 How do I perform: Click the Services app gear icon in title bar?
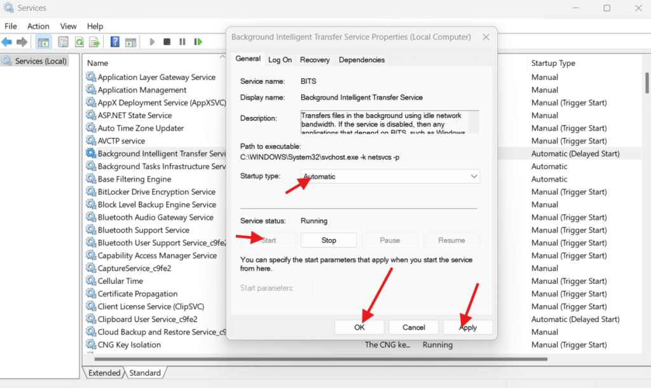click(8, 8)
